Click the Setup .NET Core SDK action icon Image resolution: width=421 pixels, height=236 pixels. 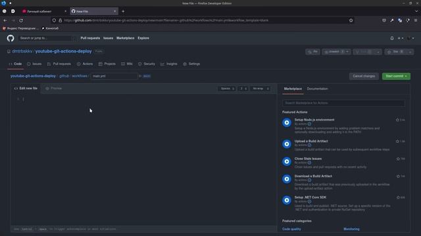coord(287,200)
